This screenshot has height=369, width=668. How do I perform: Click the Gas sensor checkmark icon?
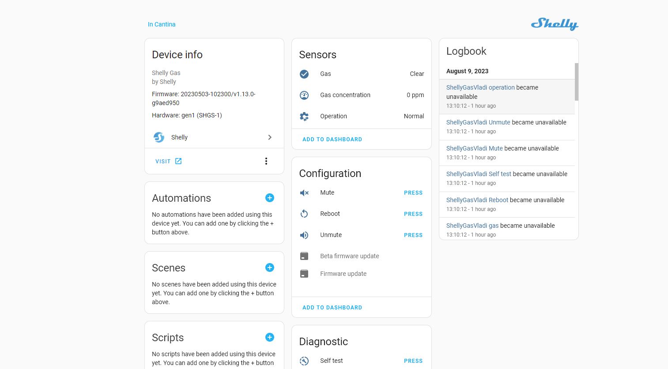point(304,74)
